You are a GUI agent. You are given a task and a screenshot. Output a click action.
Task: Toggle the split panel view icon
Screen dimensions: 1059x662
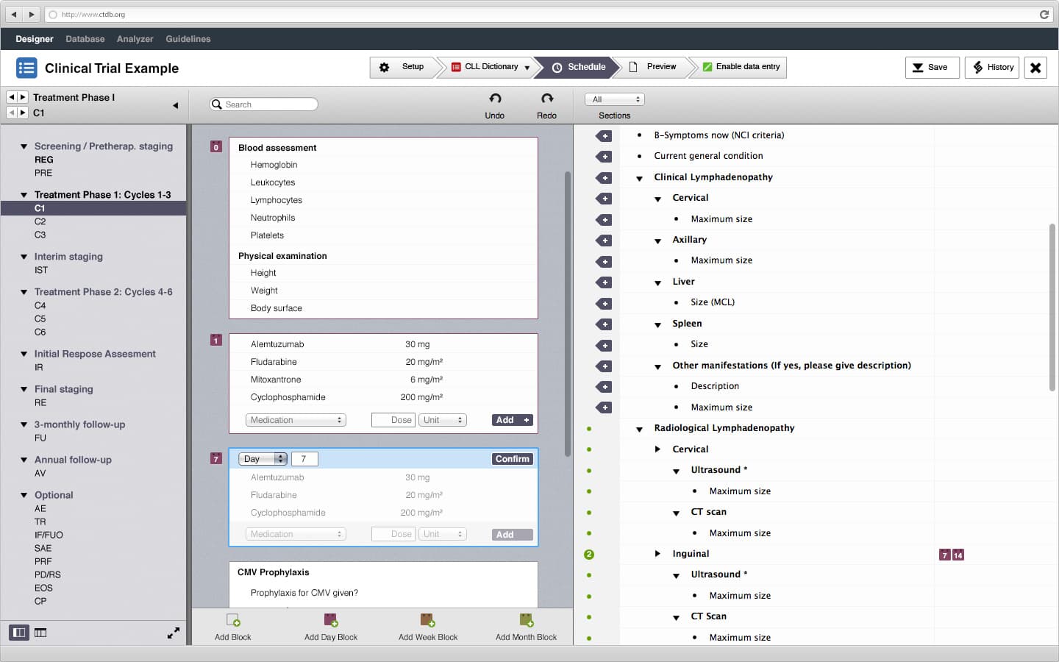tap(19, 633)
